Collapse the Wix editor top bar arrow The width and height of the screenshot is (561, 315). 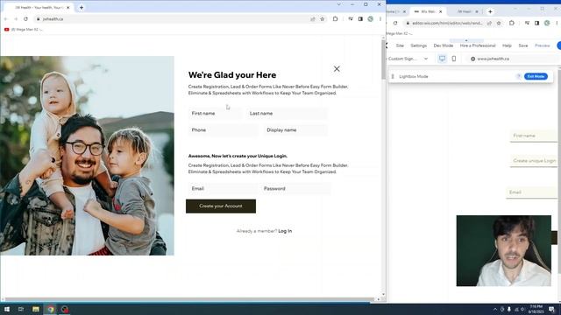(x=466, y=40)
